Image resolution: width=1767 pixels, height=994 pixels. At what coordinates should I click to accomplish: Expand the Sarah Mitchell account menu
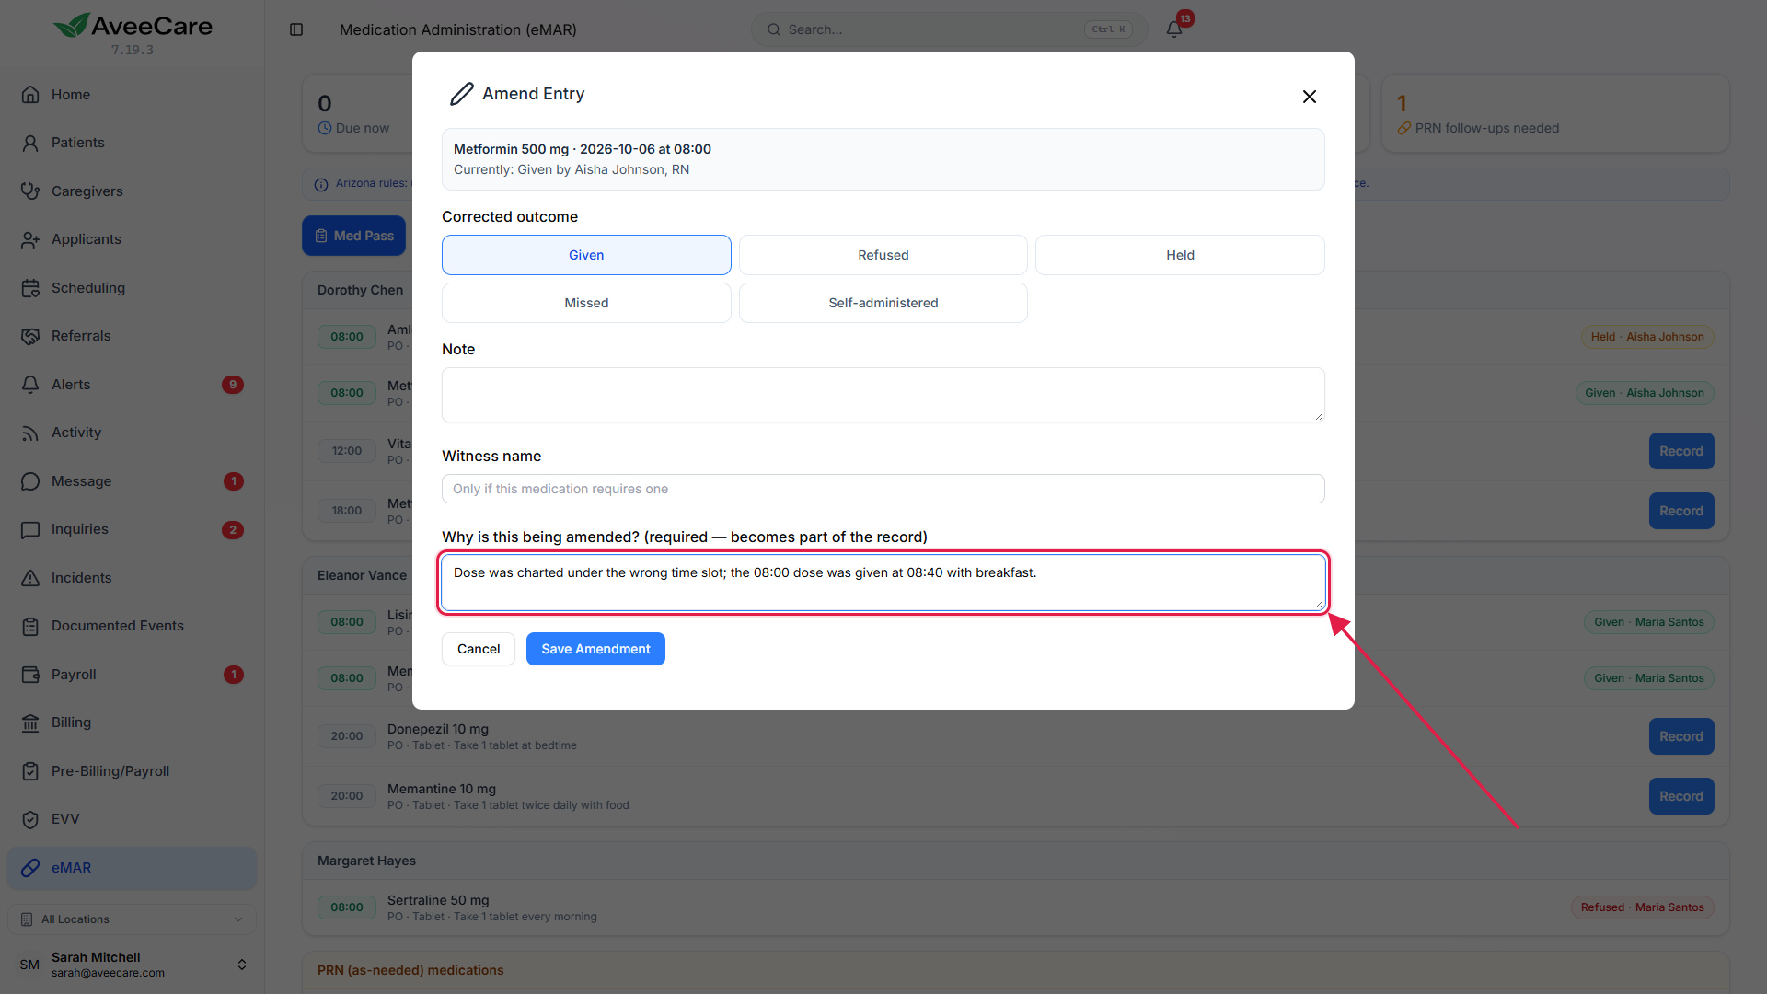coord(133,965)
